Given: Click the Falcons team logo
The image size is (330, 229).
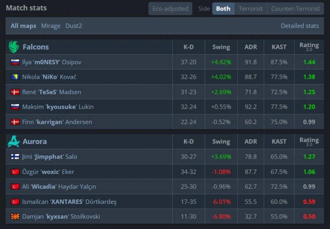Looking at the screenshot, I should [x=14, y=47].
